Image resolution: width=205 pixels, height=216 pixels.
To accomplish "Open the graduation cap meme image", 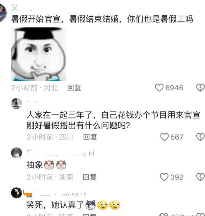I will tap(38, 54).
